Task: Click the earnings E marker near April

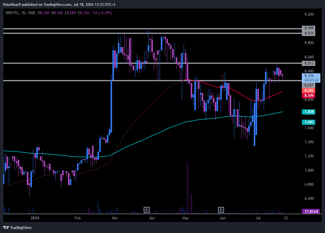Action: coord(147,210)
